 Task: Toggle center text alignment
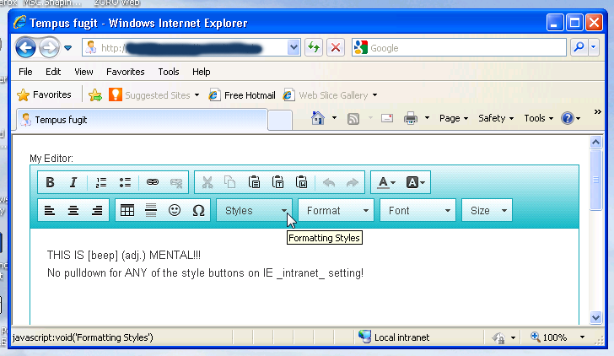coord(73,211)
